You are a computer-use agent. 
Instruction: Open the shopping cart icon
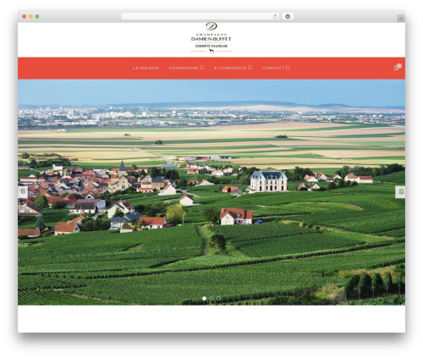[398, 67]
